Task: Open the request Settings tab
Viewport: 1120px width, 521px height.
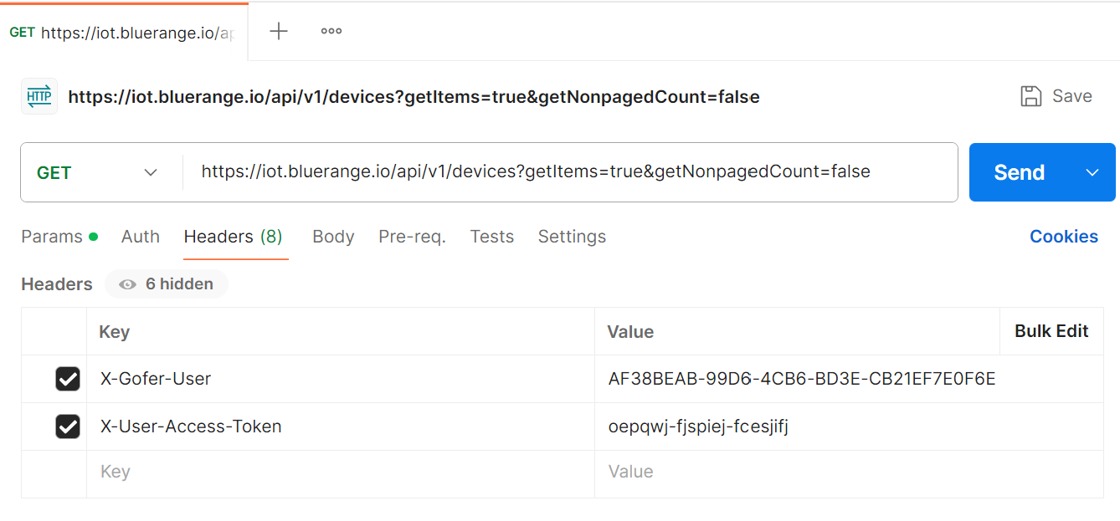Action: click(572, 237)
